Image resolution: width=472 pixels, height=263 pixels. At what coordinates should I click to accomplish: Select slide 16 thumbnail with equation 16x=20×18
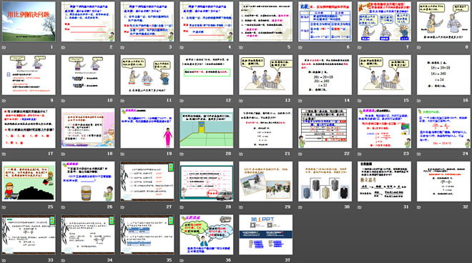(x=443, y=74)
